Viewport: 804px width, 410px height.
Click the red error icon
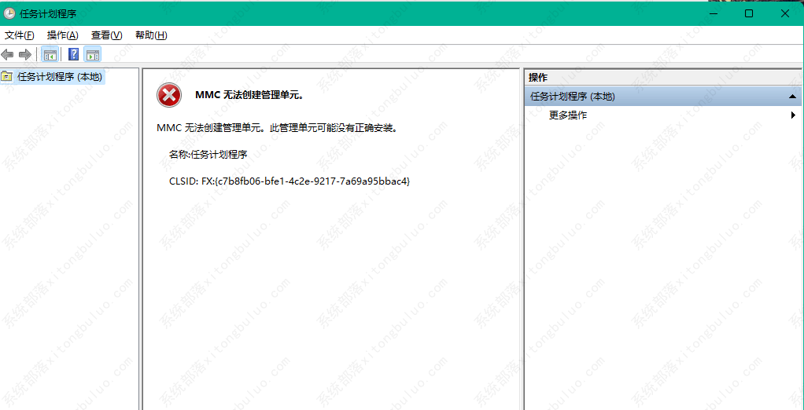[169, 95]
